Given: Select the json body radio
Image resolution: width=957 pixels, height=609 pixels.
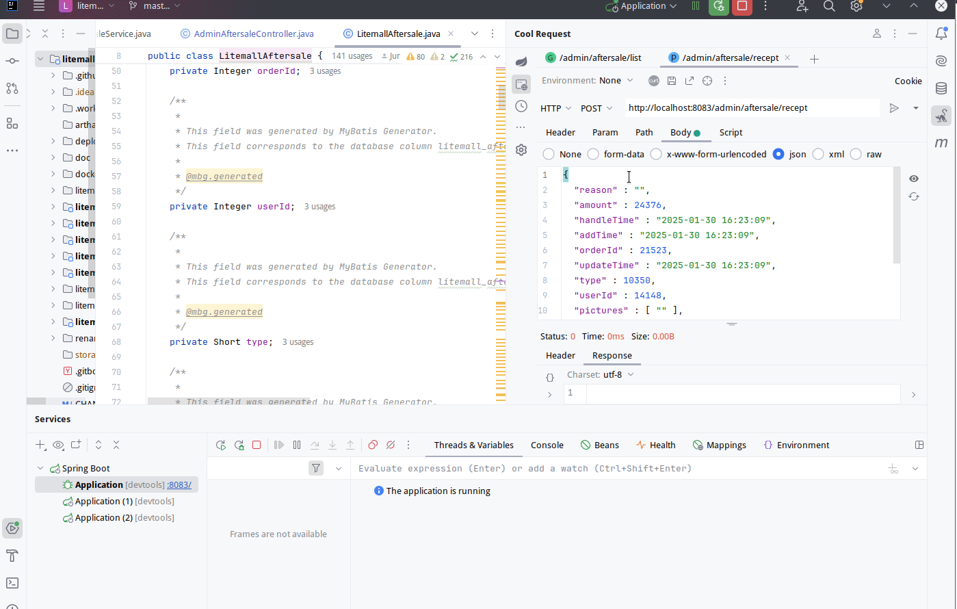Looking at the screenshot, I should (778, 154).
